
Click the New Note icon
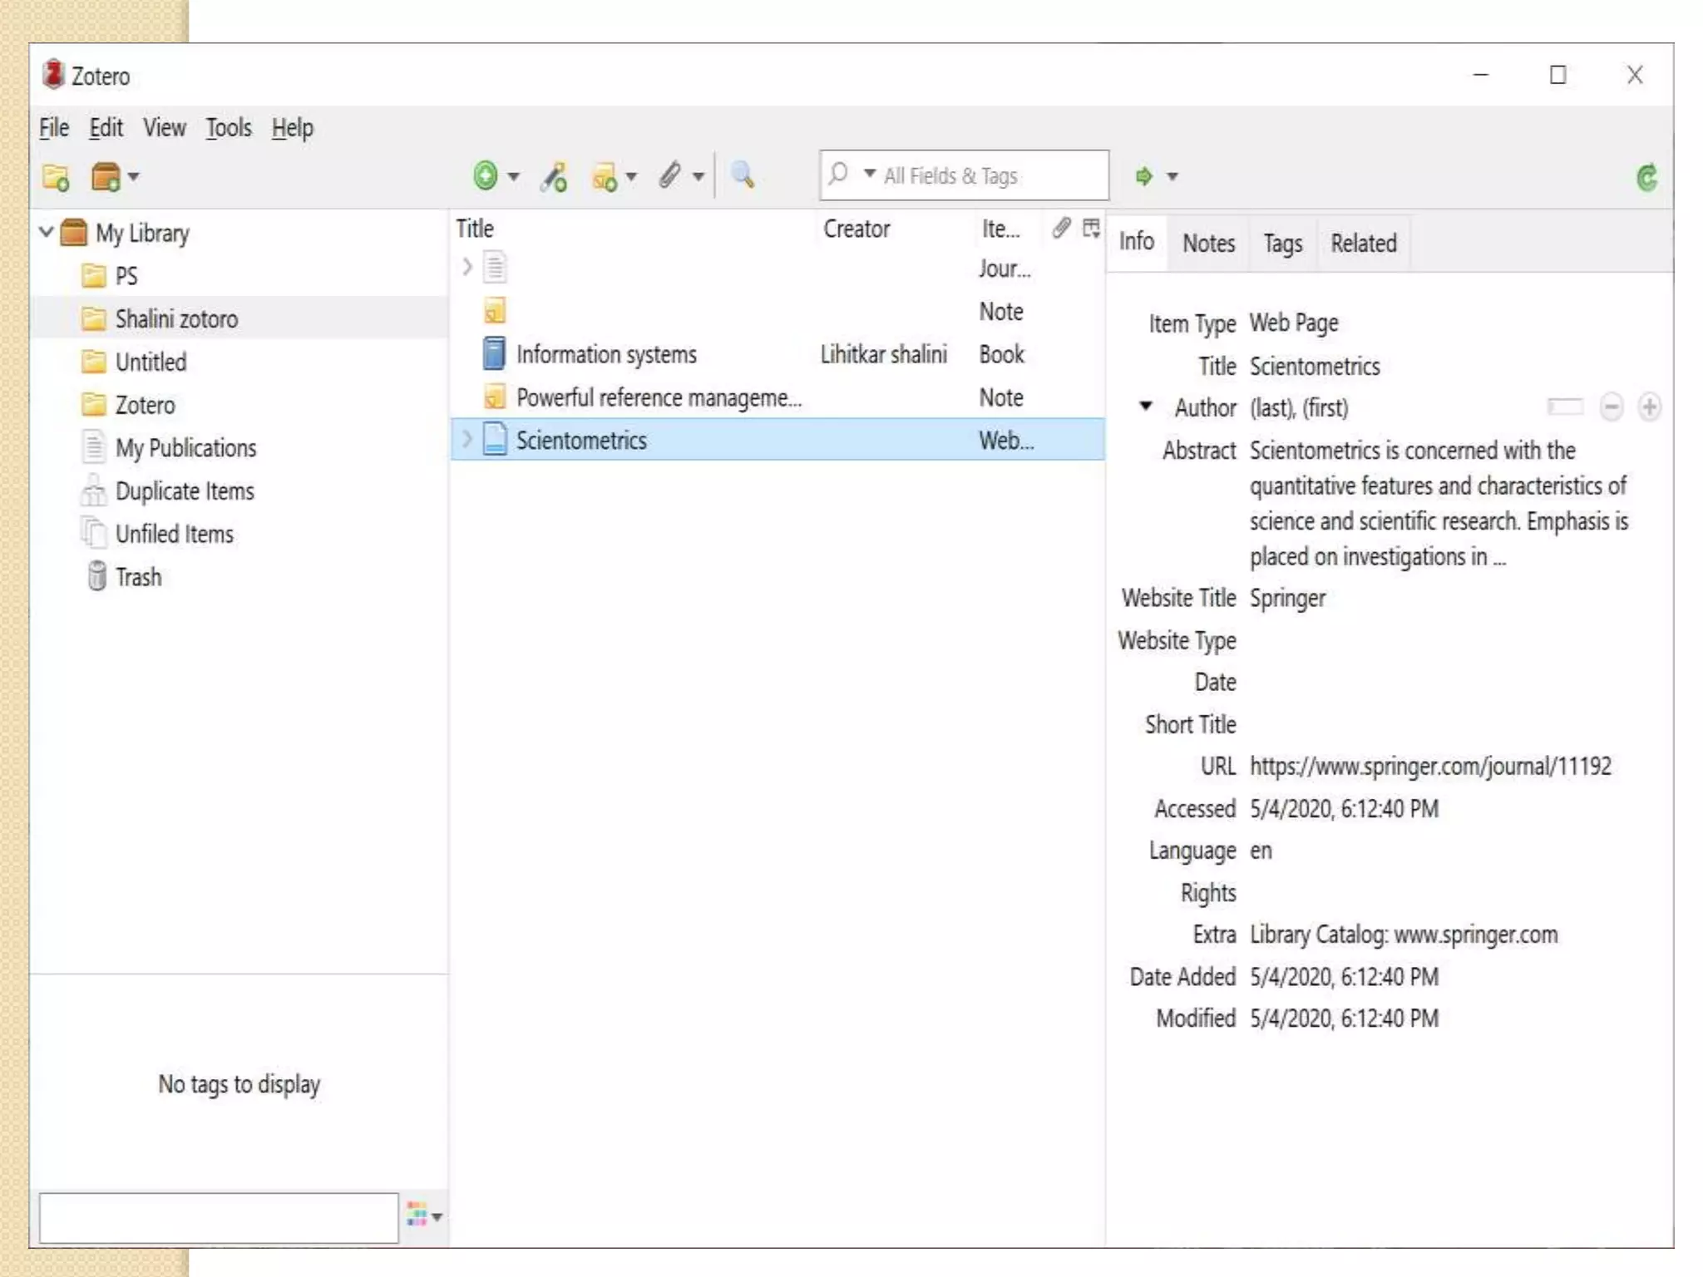click(x=605, y=177)
